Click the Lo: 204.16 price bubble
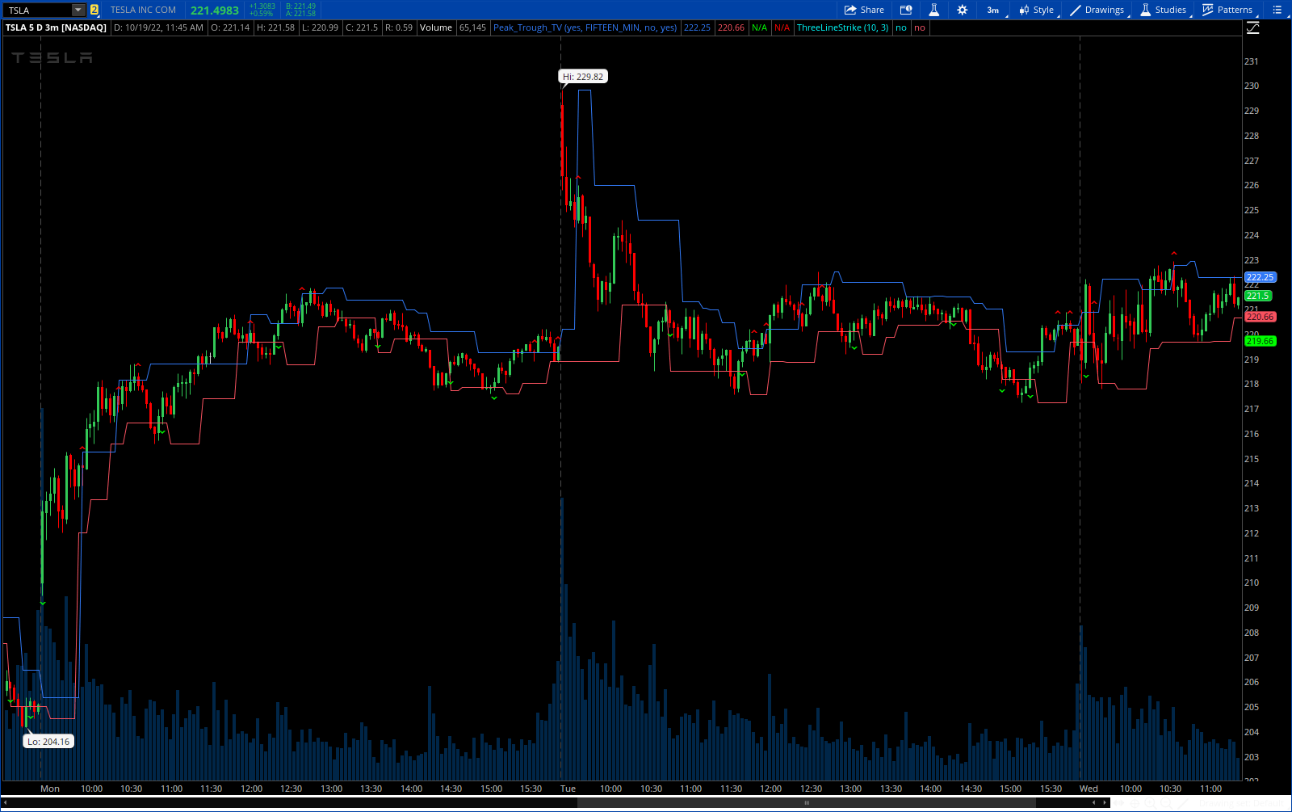Screen dimensions: 1292x812 click(x=48, y=742)
